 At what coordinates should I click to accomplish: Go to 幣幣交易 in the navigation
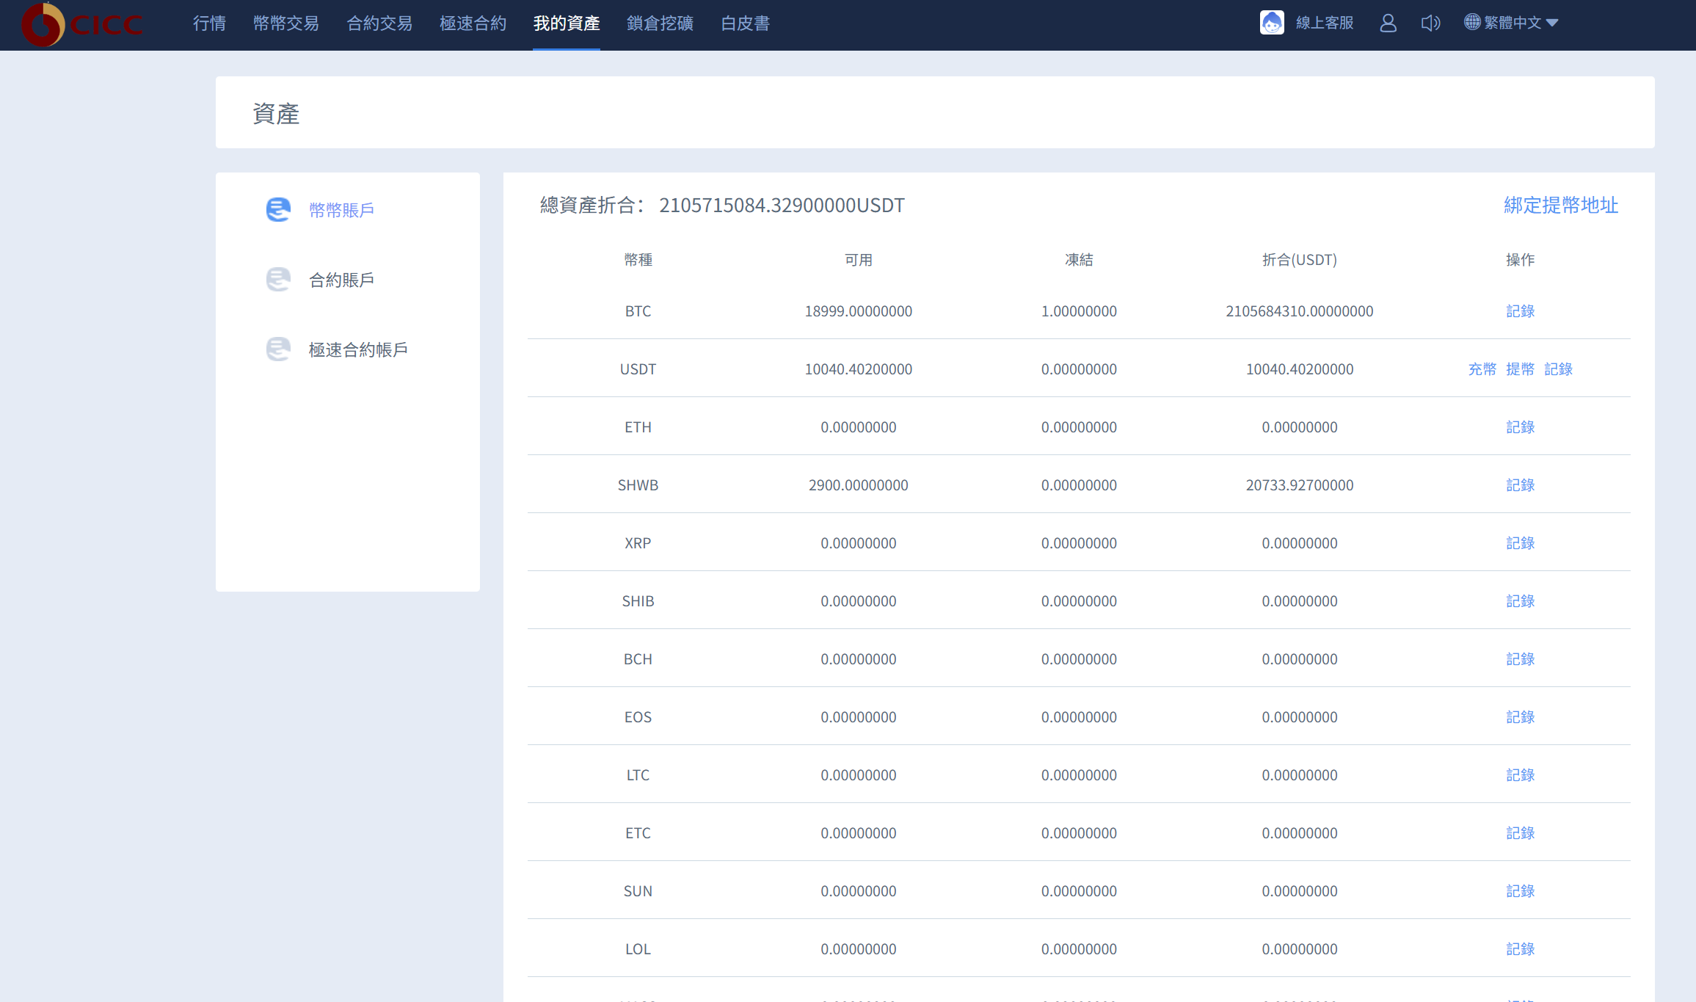pyautogui.click(x=286, y=23)
